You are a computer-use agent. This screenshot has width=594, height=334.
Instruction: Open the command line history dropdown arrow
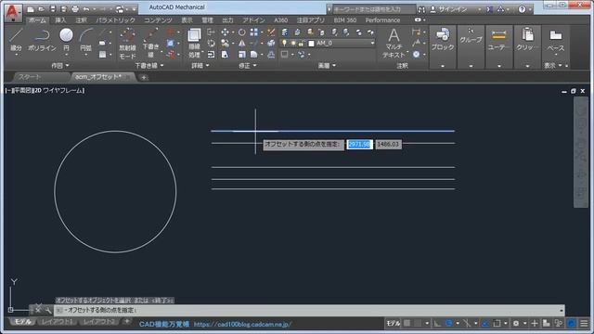[561, 311]
